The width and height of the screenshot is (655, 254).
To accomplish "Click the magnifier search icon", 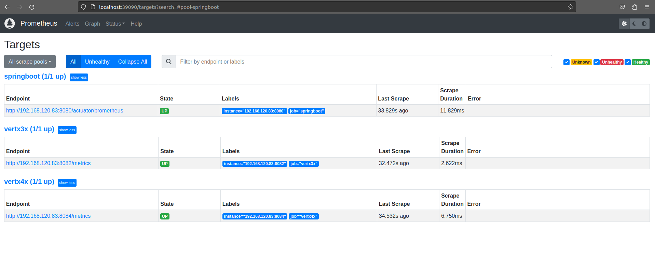I will click(169, 62).
